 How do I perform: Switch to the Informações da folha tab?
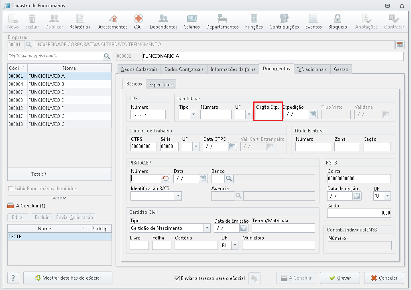233,69
